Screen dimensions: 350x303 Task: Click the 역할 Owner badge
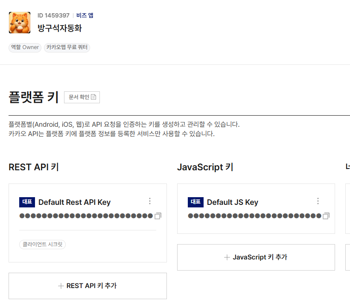pyautogui.click(x=25, y=47)
